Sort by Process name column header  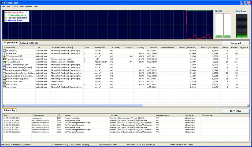coord(19,47)
